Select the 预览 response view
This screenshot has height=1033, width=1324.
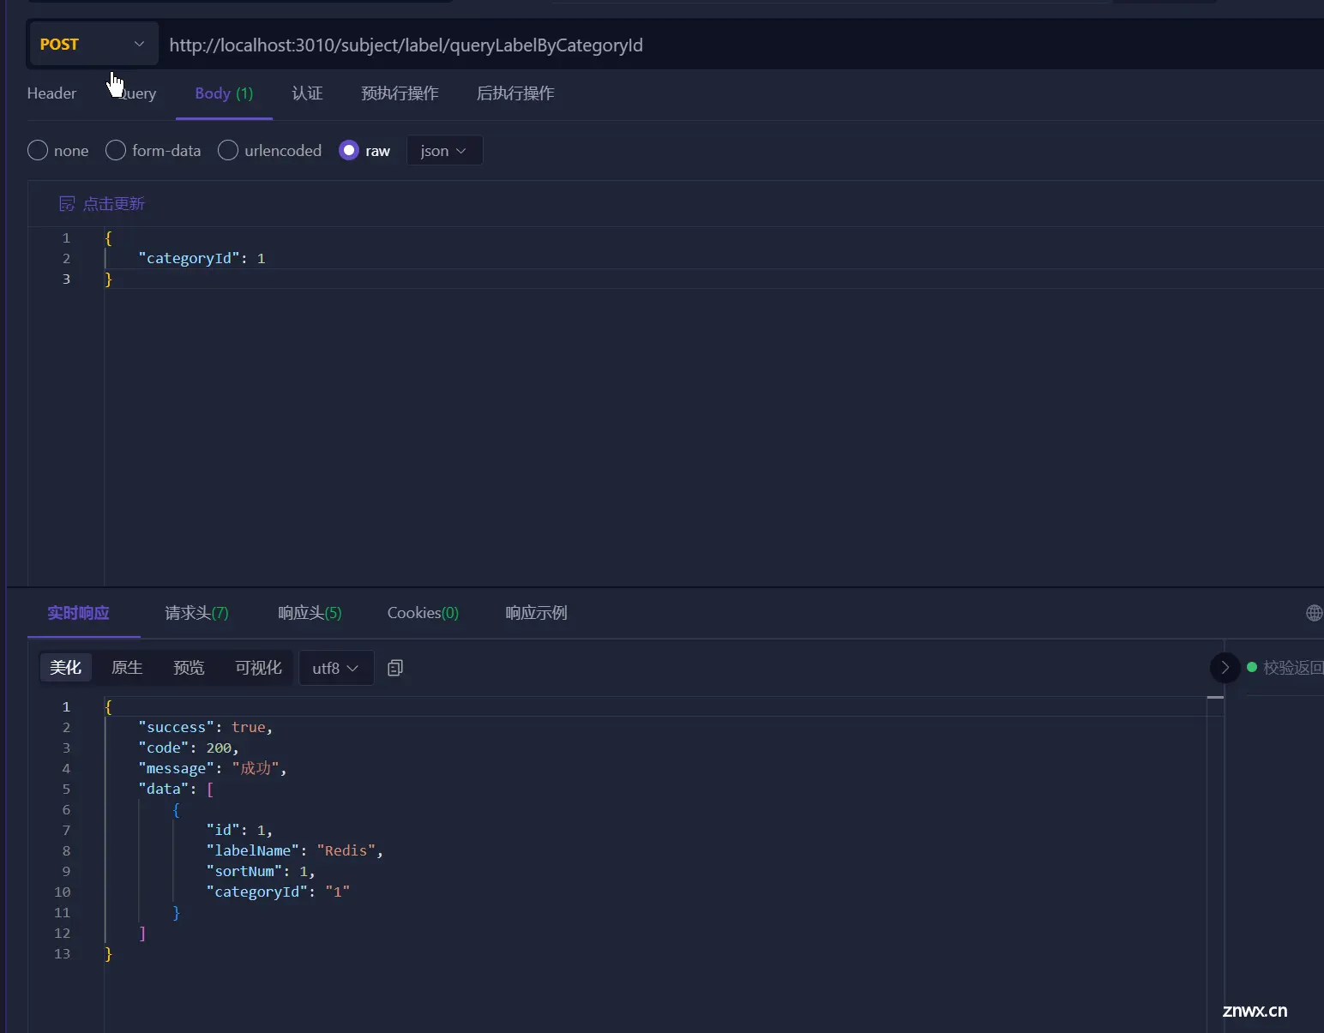pyautogui.click(x=189, y=667)
